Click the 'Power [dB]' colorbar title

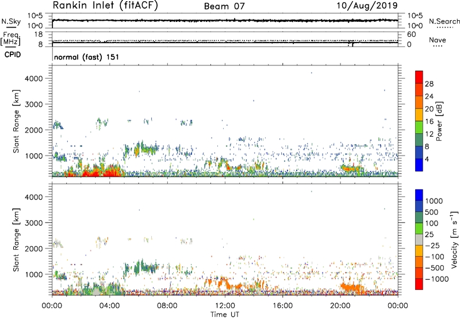point(439,121)
